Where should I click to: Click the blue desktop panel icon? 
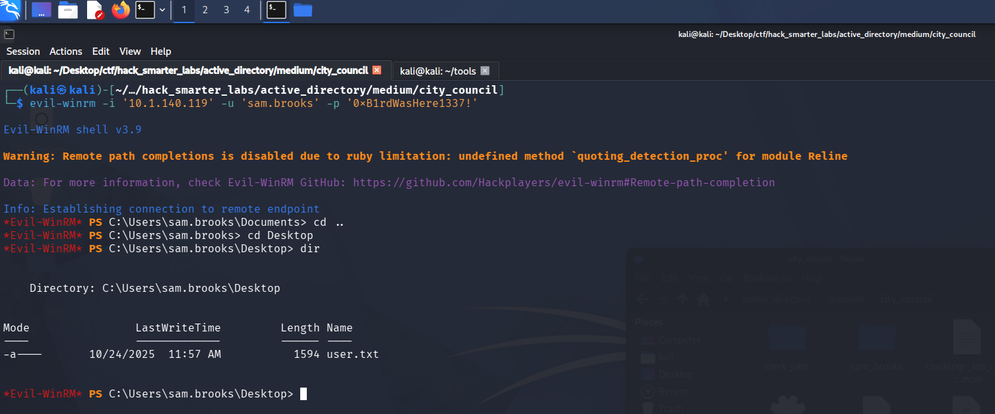(42, 10)
